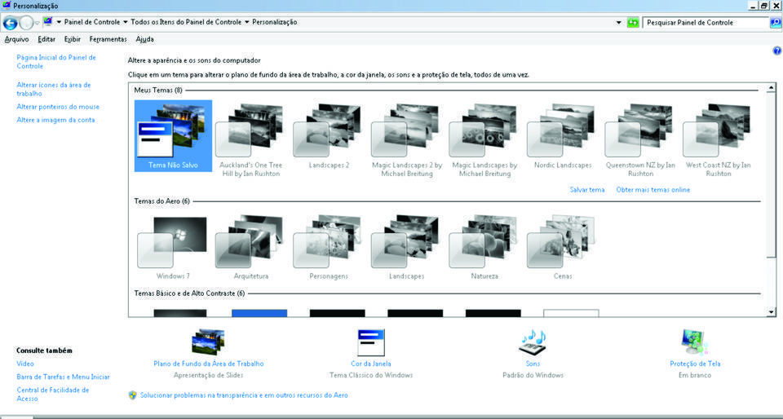Click Obter mais temas online
This screenshot has height=419, width=783.
click(653, 190)
